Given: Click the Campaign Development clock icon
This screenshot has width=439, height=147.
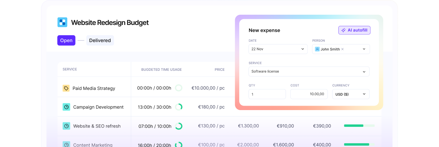Looking at the screenshot, I should click(x=66, y=107).
